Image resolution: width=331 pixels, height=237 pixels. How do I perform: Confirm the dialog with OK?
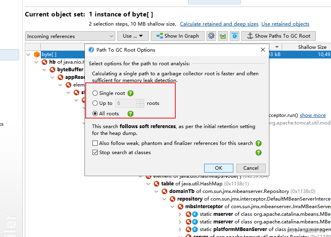pyautogui.click(x=219, y=168)
